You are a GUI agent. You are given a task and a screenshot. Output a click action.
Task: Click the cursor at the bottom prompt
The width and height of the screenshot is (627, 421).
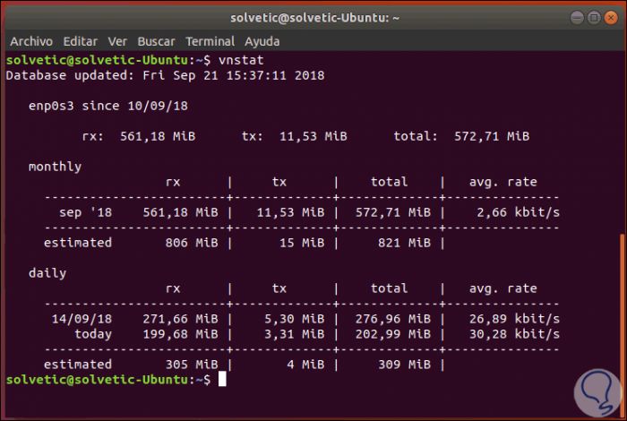(222, 379)
